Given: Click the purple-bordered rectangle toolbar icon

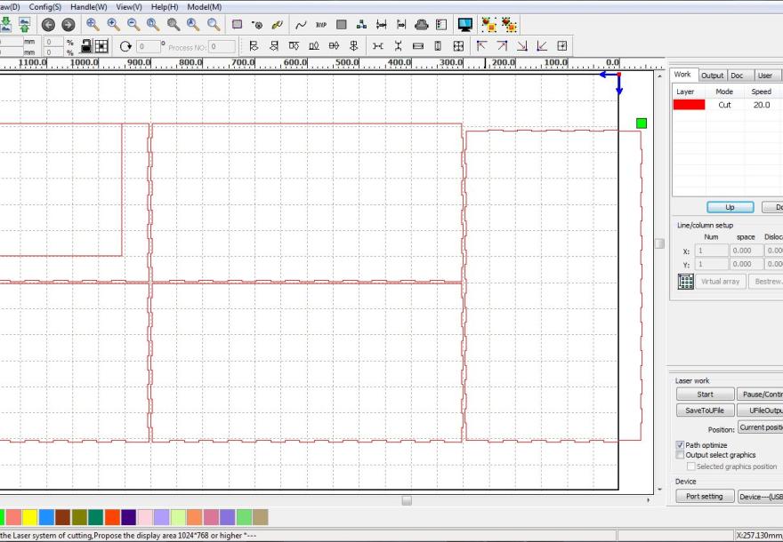Looking at the screenshot, I should tap(238, 24).
